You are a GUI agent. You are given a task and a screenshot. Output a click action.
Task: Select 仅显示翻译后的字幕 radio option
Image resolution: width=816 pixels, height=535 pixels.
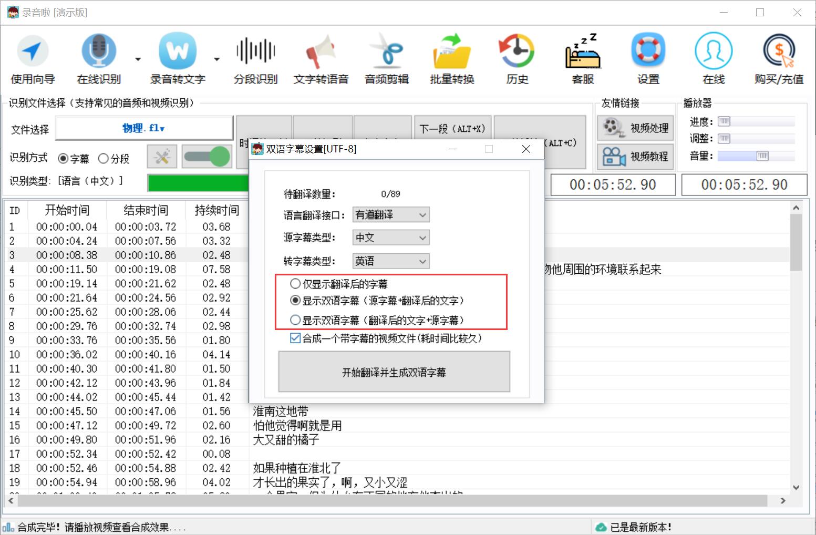click(295, 284)
